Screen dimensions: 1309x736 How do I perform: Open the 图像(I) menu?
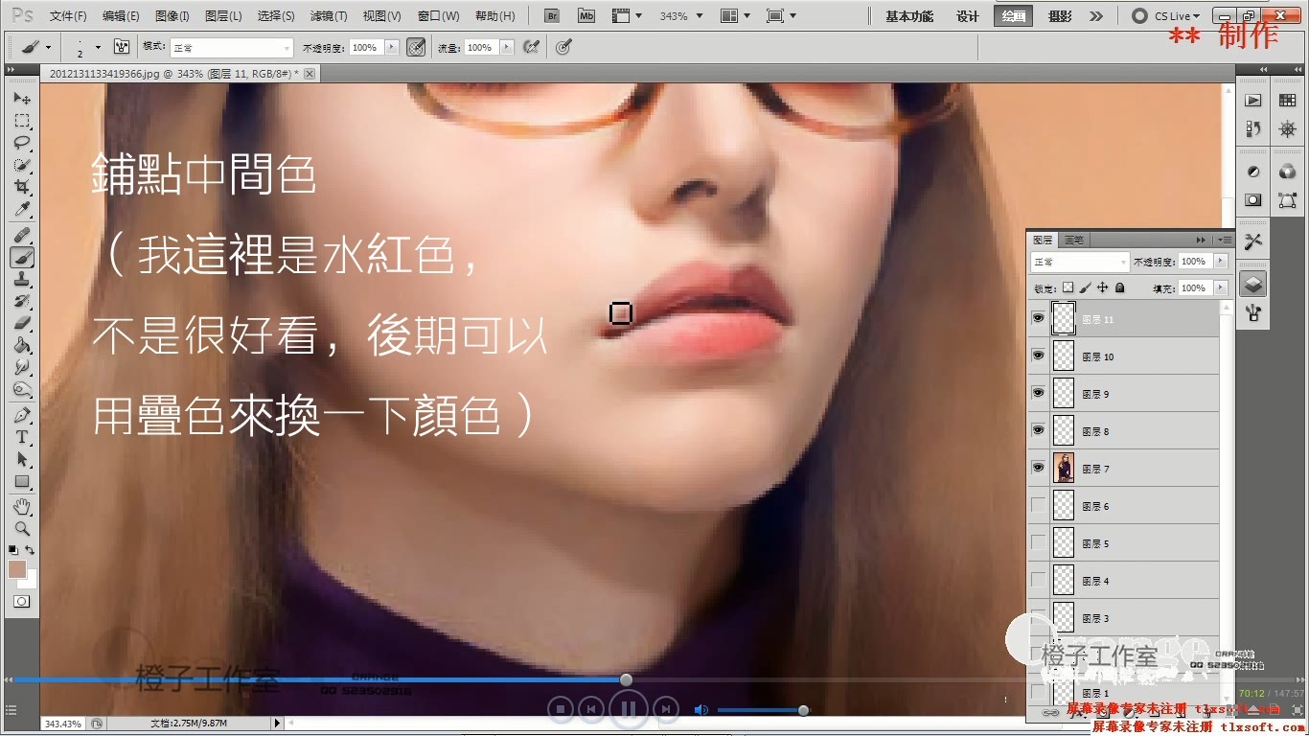172,16
